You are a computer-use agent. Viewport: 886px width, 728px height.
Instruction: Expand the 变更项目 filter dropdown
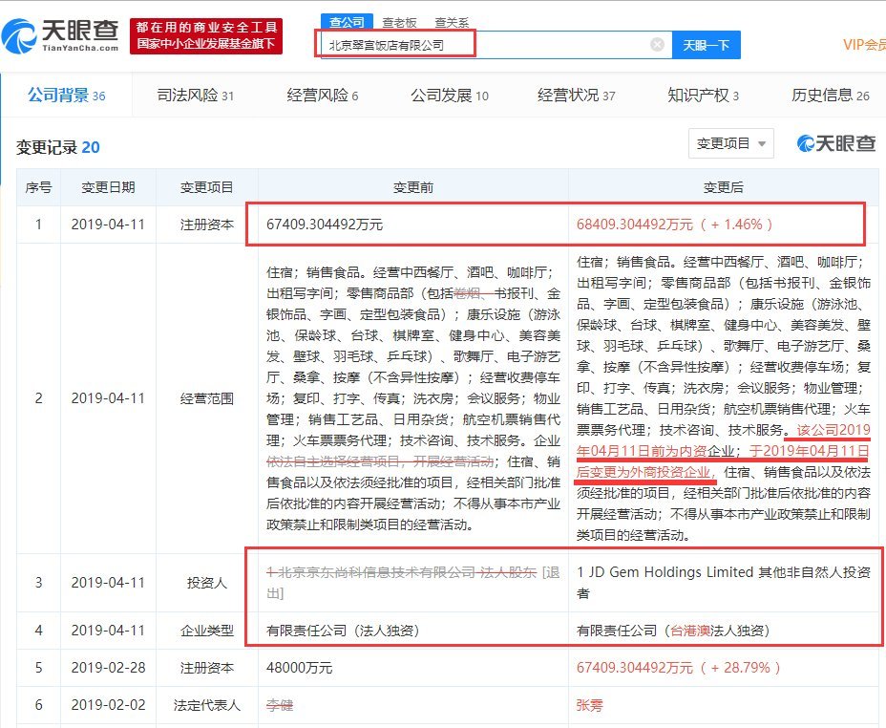click(731, 143)
